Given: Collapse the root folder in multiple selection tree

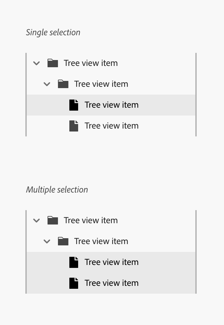Looking at the screenshot, I should [x=36, y=220].
